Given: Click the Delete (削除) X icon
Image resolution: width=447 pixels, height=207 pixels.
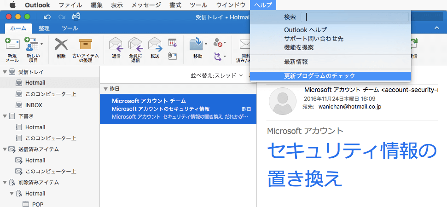Looking at the screenshot, I should (x=61, y=44).
